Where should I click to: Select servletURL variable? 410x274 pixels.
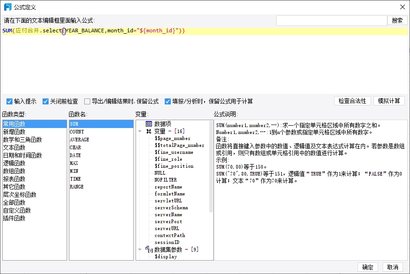coord(168,201)
